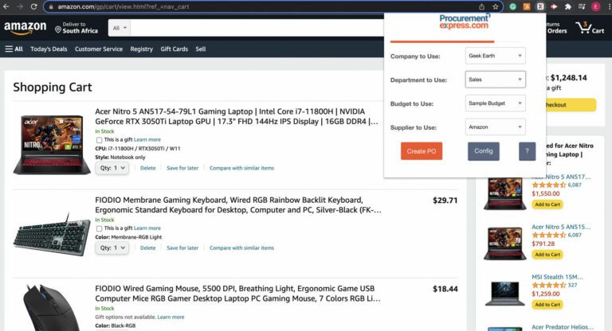
Task: Open the Chrome profile avatar
Action: click(595, 6)
